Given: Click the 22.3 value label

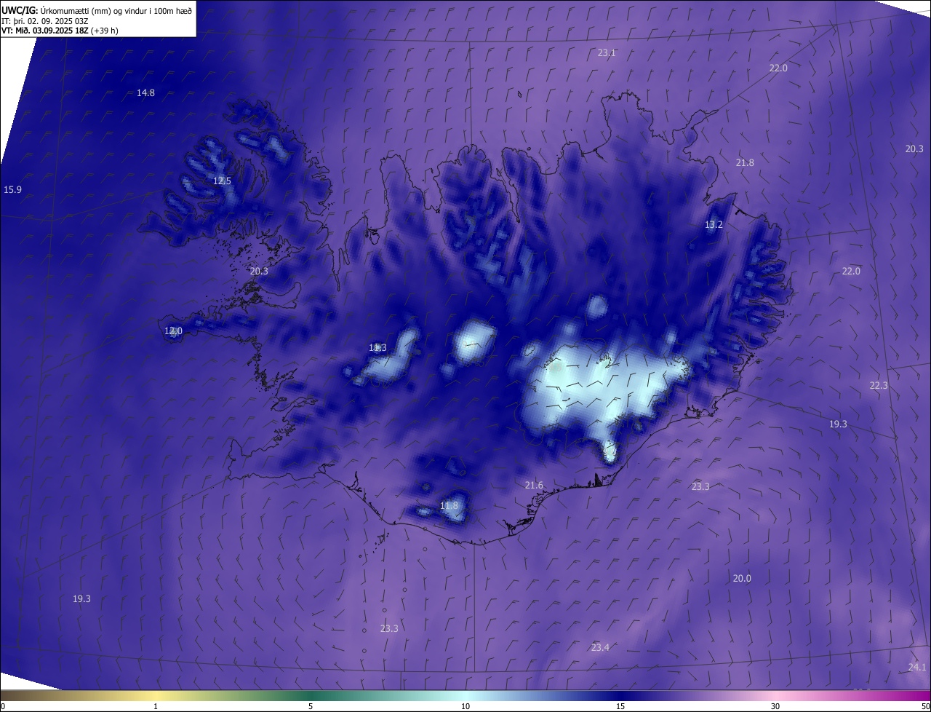Looking at the screenshot, I should coord(879,385).
